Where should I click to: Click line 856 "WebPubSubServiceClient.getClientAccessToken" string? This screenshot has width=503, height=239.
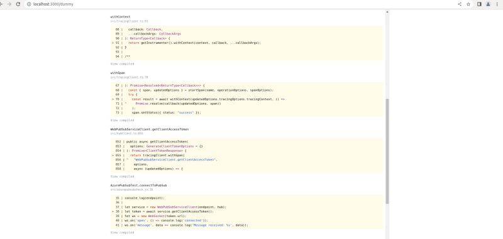pyautogui.click(x=176, y=160)
